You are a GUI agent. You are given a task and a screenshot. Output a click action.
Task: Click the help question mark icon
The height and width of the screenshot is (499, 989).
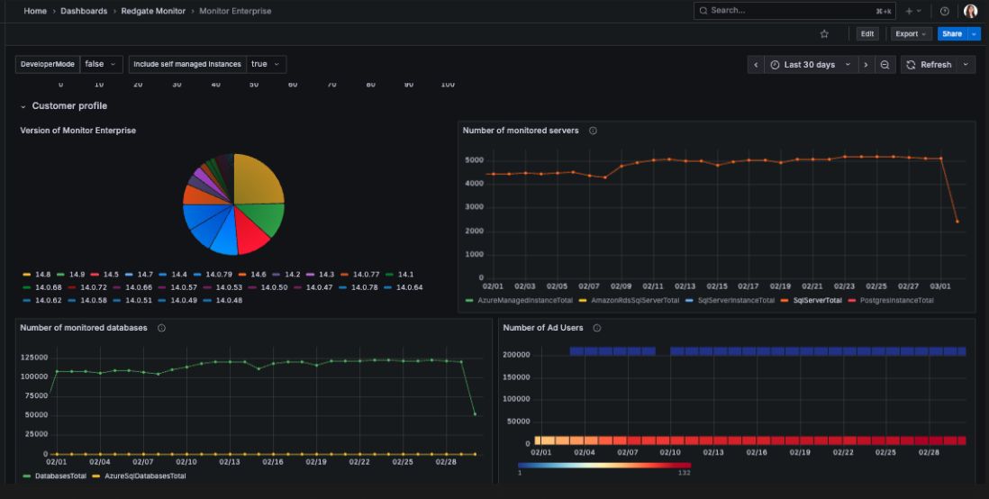tap(944, 11)
